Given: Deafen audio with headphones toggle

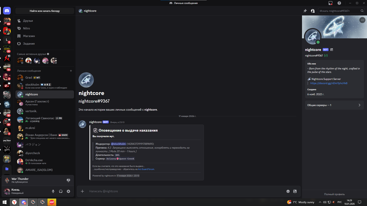Looking at the screenshot, I should 61,191.
